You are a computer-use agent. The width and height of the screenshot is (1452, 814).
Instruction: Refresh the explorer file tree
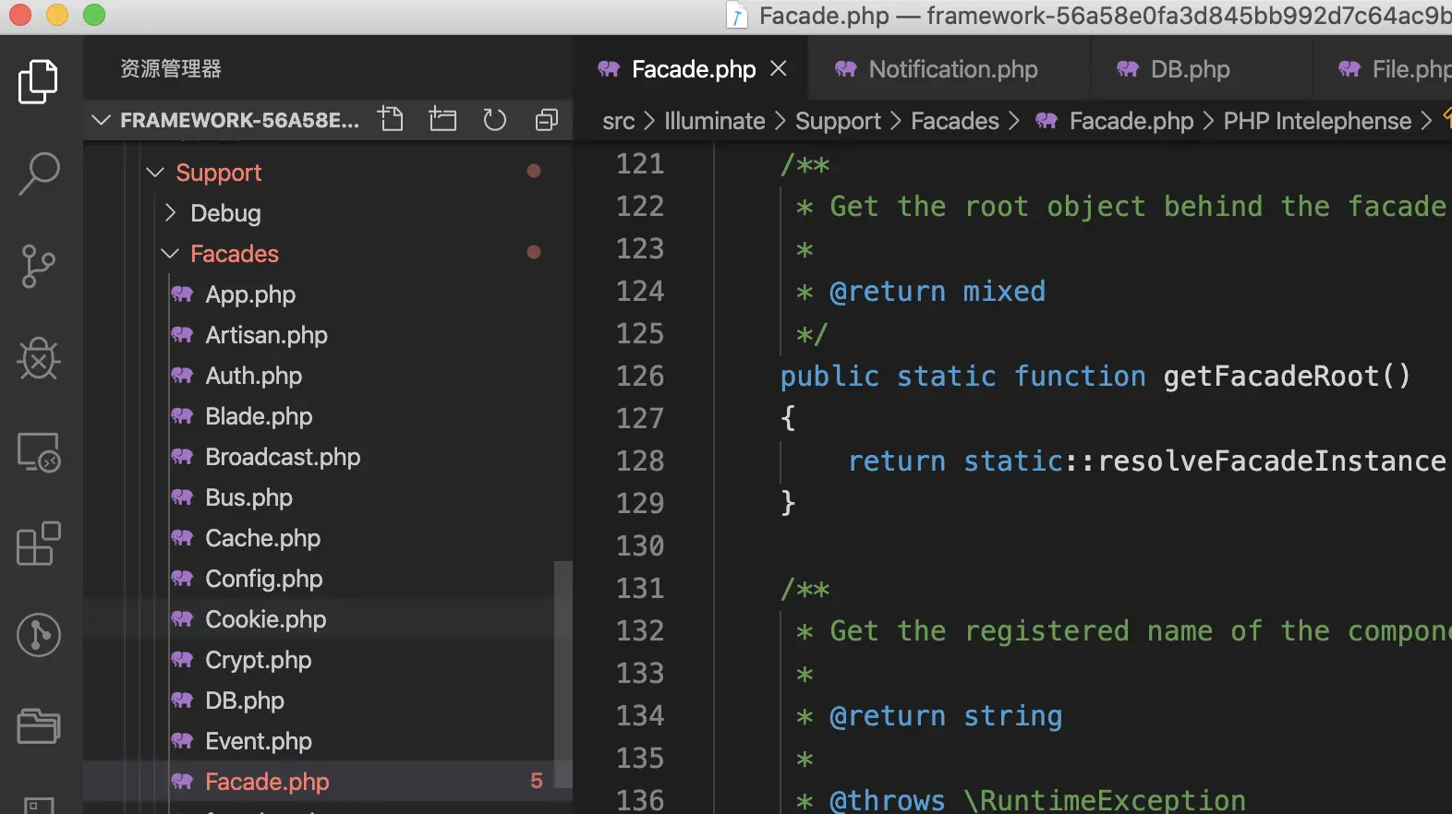click(495, 119)
